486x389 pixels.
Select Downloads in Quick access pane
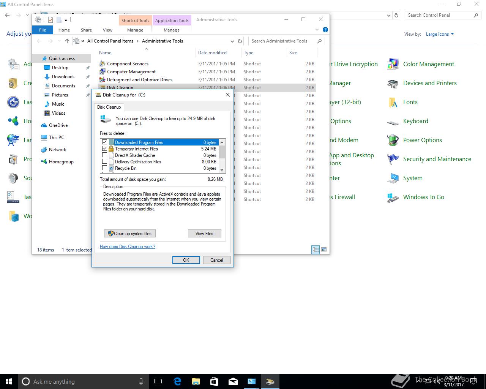click(x=63, y=77)
